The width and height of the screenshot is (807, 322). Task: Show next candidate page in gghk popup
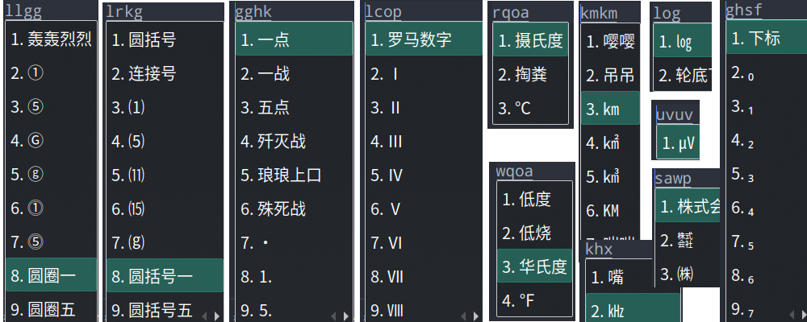pos(346,316)
